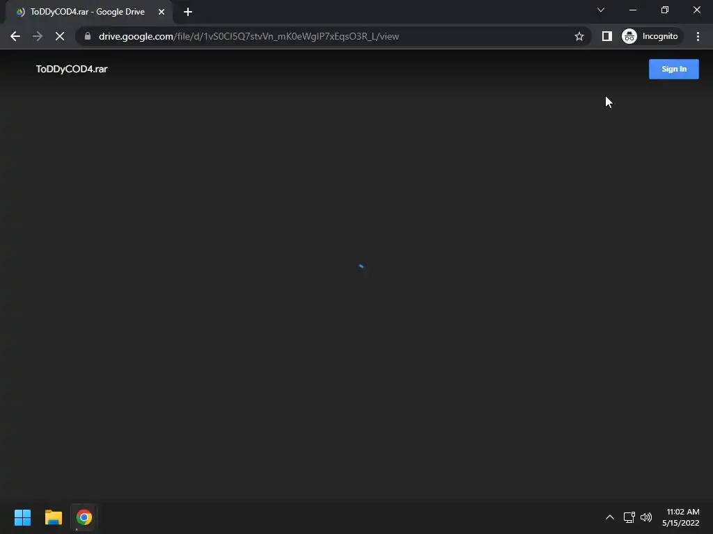
Task: Restore down the Chrome window
Action: tap(665, 10)
